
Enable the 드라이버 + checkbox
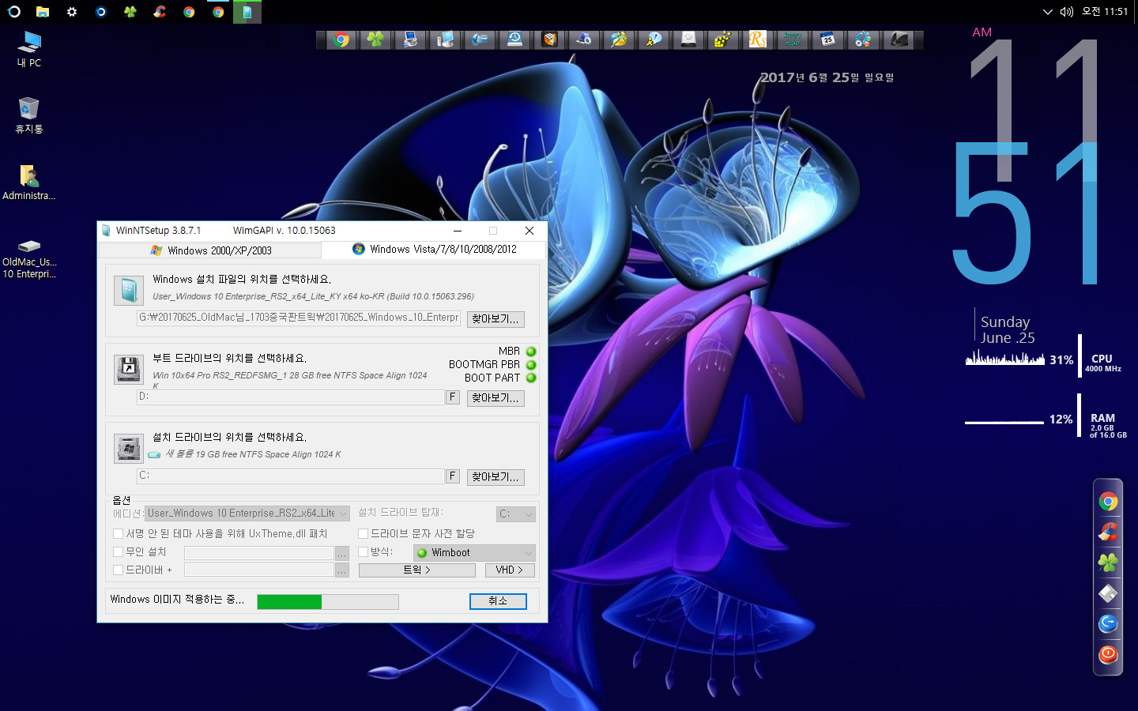coord(118,570)
